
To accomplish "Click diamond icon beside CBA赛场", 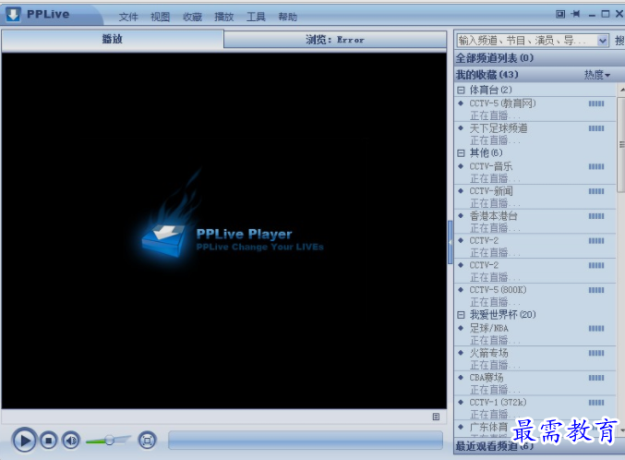I will coord(461,378).
